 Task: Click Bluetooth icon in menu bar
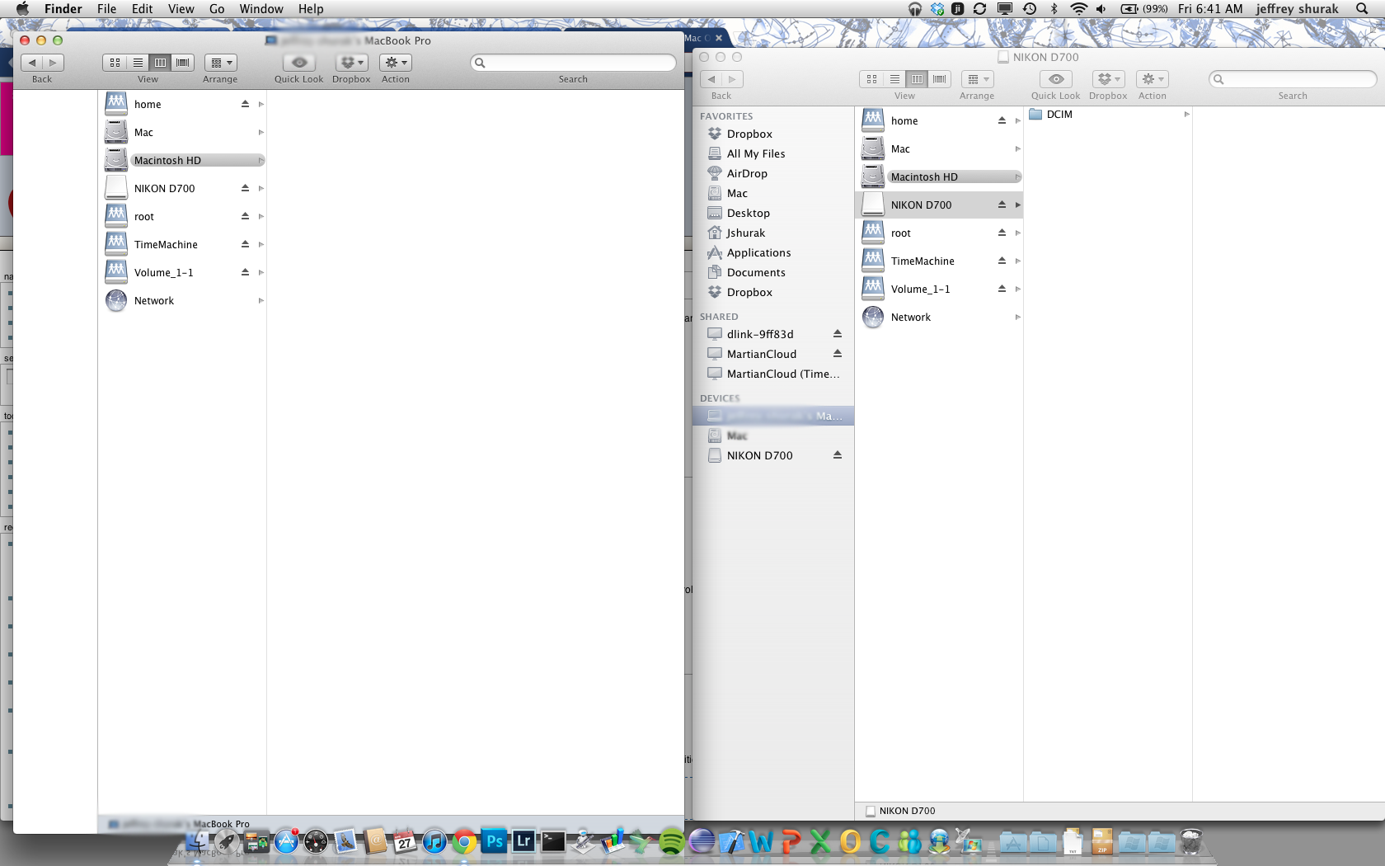coord(1054,9)
